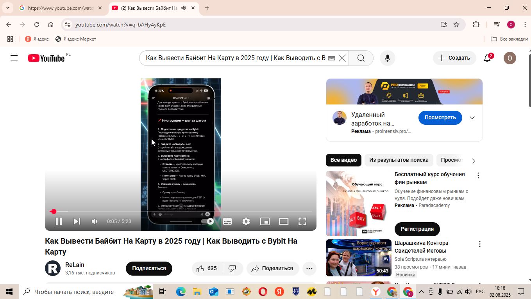Image resolution: width=531 pixels, height=299 pixels.
Task: Start voice search with microphone
Action: (x=387, y=58)
